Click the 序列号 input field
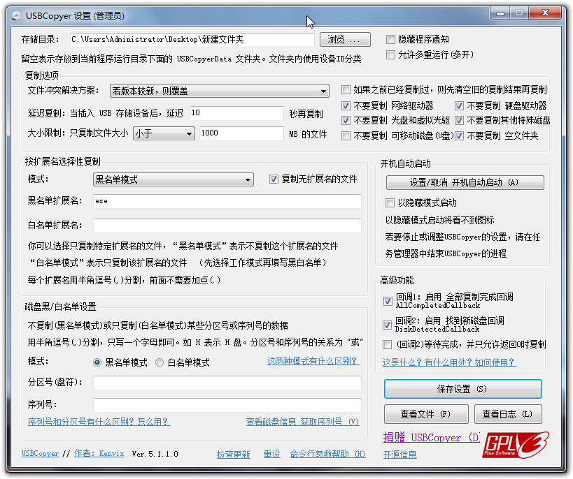This screenshot has width=573, height=479. (x=227, y=405)
